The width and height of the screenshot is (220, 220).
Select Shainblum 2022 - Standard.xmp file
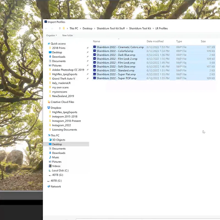click(154, 70)
